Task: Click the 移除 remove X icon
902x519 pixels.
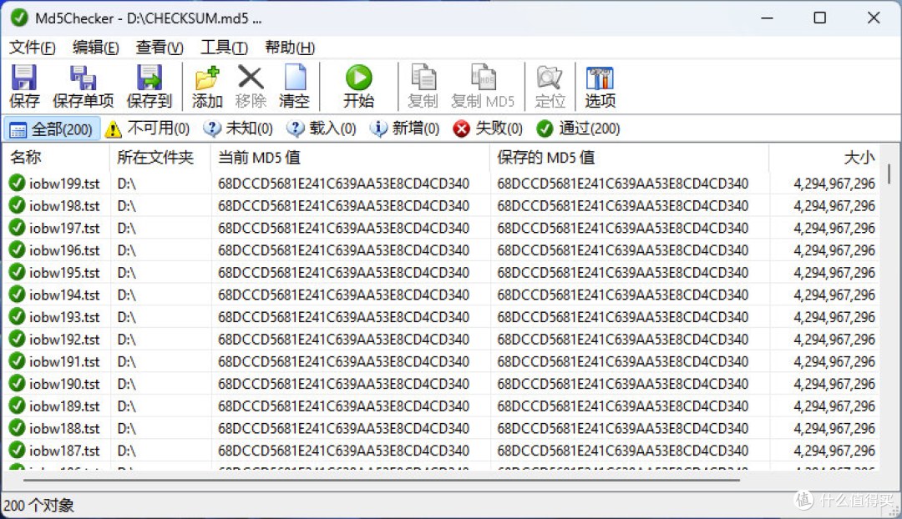Action: tap(251, 78)
